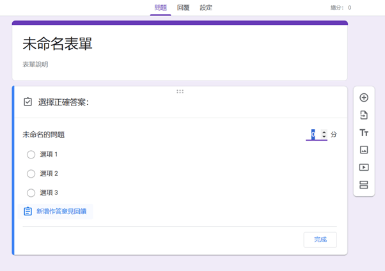Click the 未命名的問題 question text
The width and height of the screenshot is (385, 271).
43,134
